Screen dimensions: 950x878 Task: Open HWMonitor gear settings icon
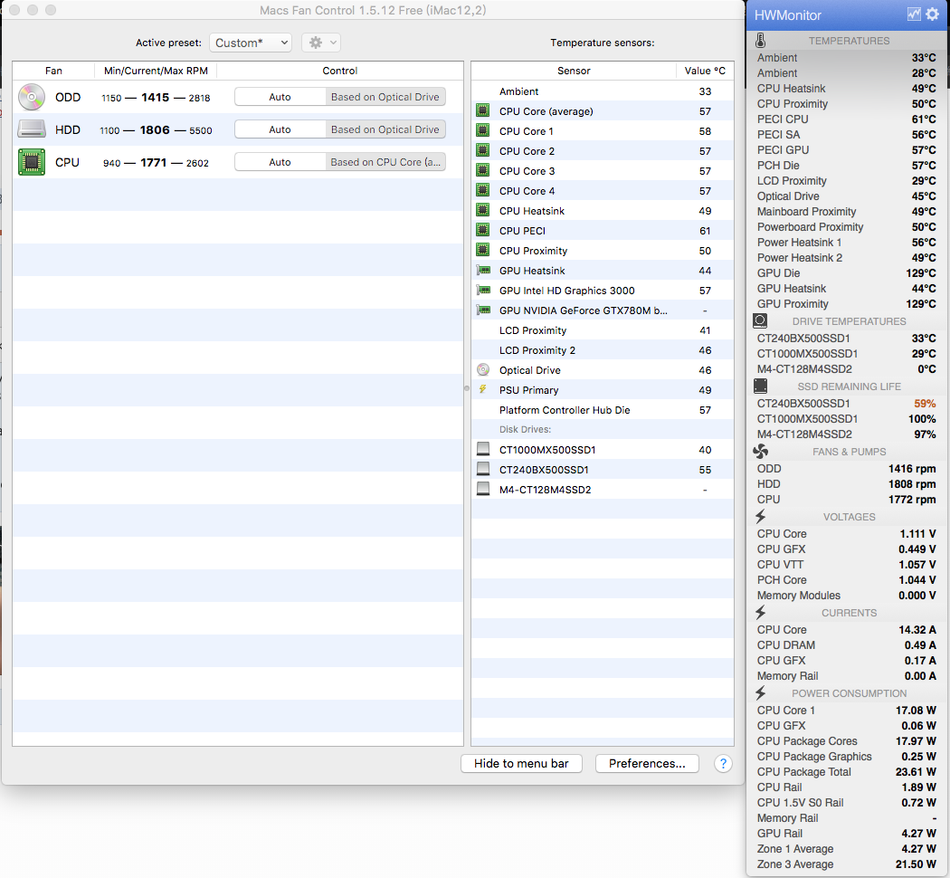(x=933, y=14)
